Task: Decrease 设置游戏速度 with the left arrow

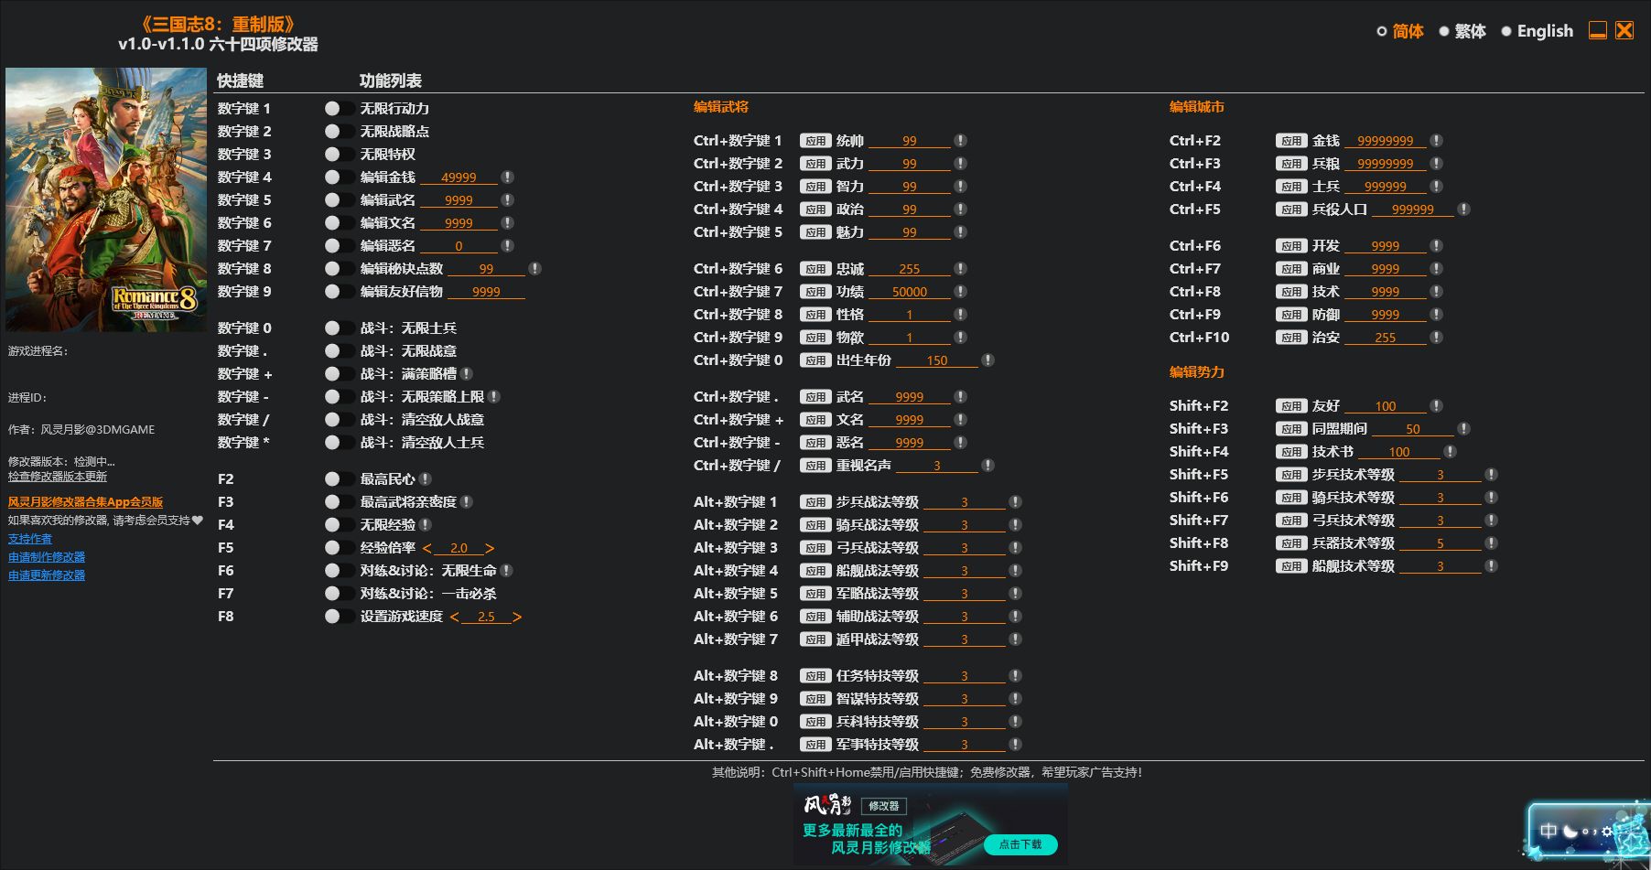Action: 454,617
